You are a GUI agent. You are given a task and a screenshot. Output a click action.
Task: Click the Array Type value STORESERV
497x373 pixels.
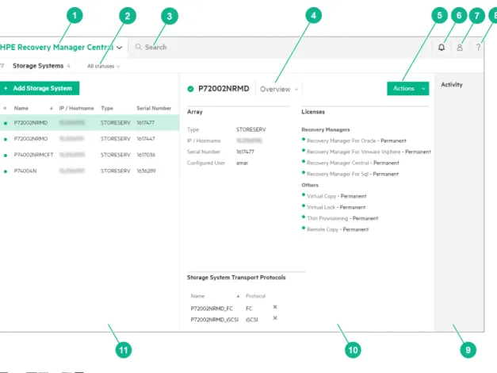click(251, 129)
